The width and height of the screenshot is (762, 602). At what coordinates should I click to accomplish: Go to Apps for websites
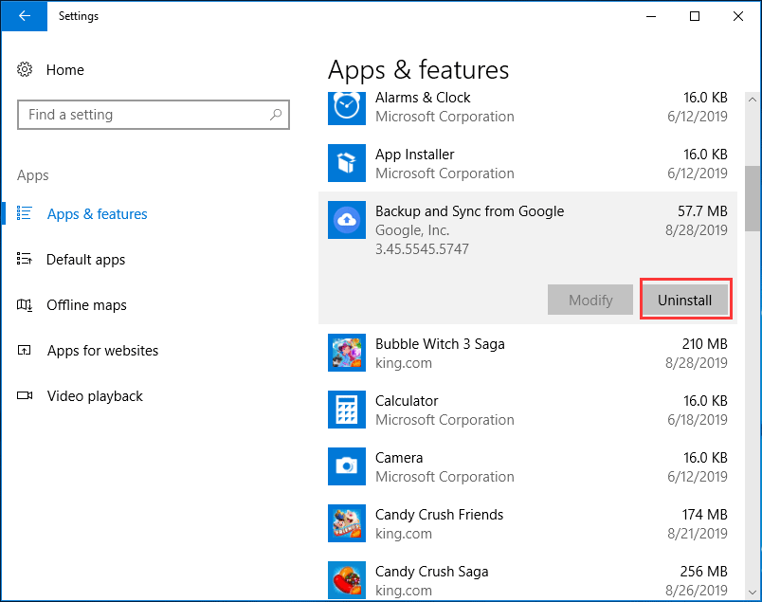coord(102,351)
